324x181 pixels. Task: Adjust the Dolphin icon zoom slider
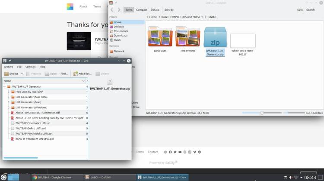click(x=262, y=113)
